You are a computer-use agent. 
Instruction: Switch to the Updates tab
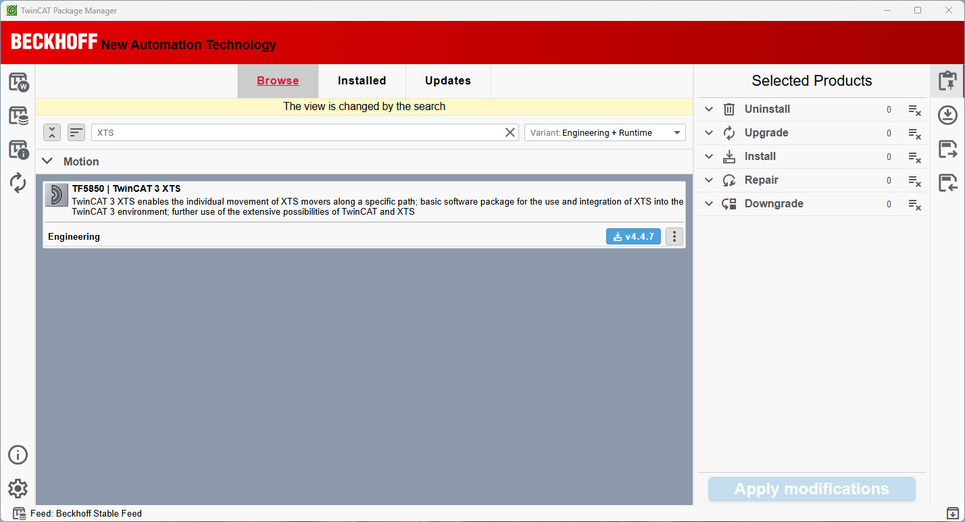(448, 81)
